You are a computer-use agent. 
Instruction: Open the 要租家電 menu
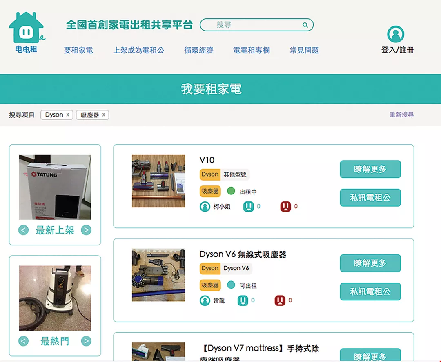coord(78,51)
